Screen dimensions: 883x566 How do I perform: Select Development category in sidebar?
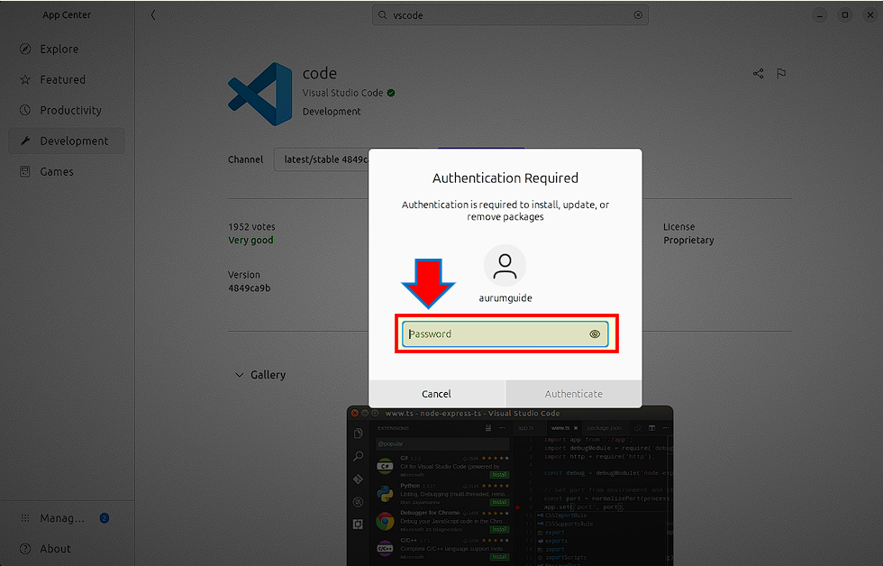point(67,141)
